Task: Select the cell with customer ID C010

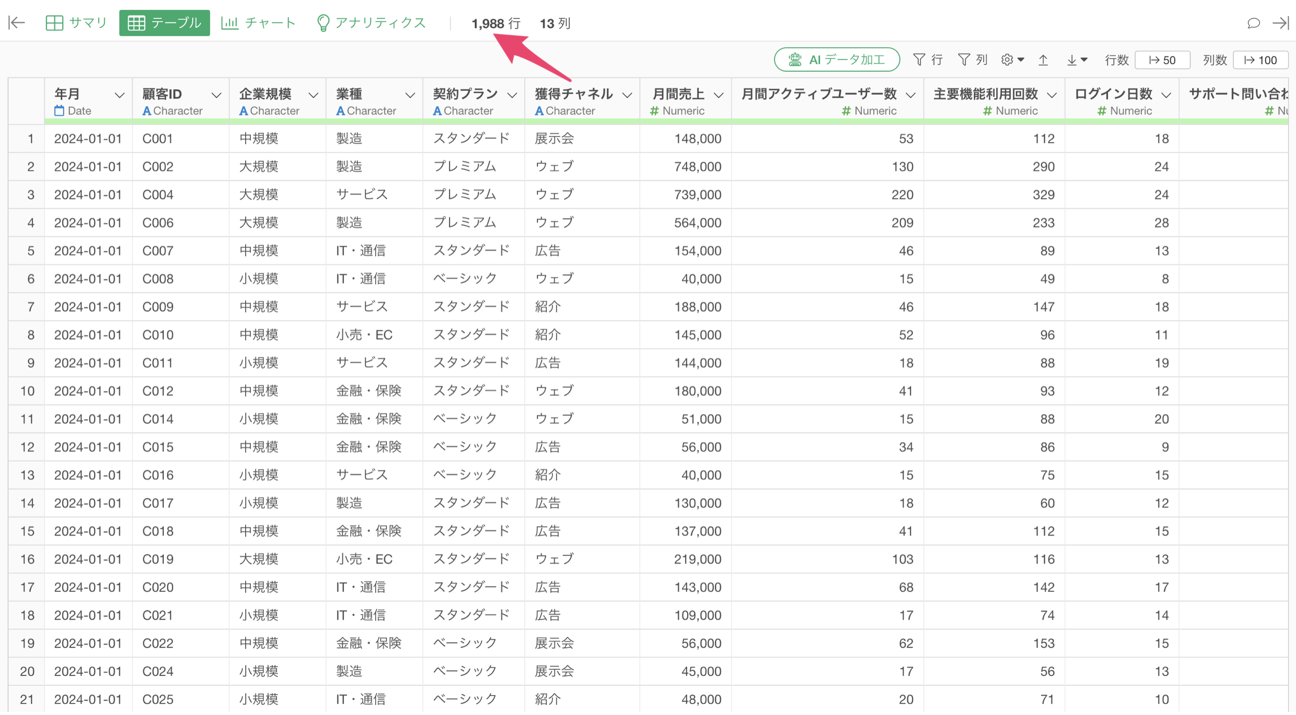Action: pyautogui.click(x=158, y=335)
